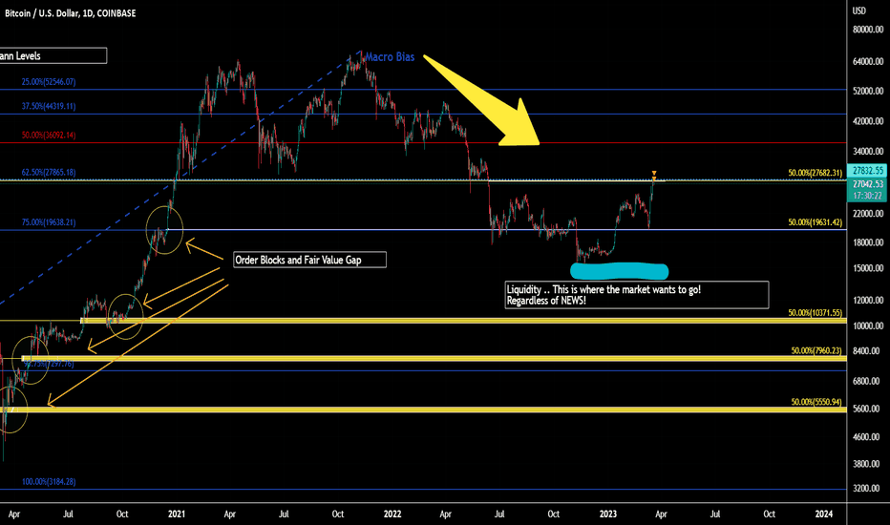Click 18000.00 on the price axis

pos(868,242)
